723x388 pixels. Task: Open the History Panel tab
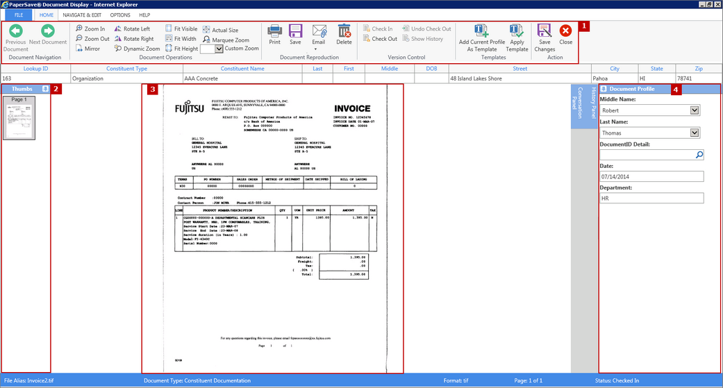click(593, 102)
